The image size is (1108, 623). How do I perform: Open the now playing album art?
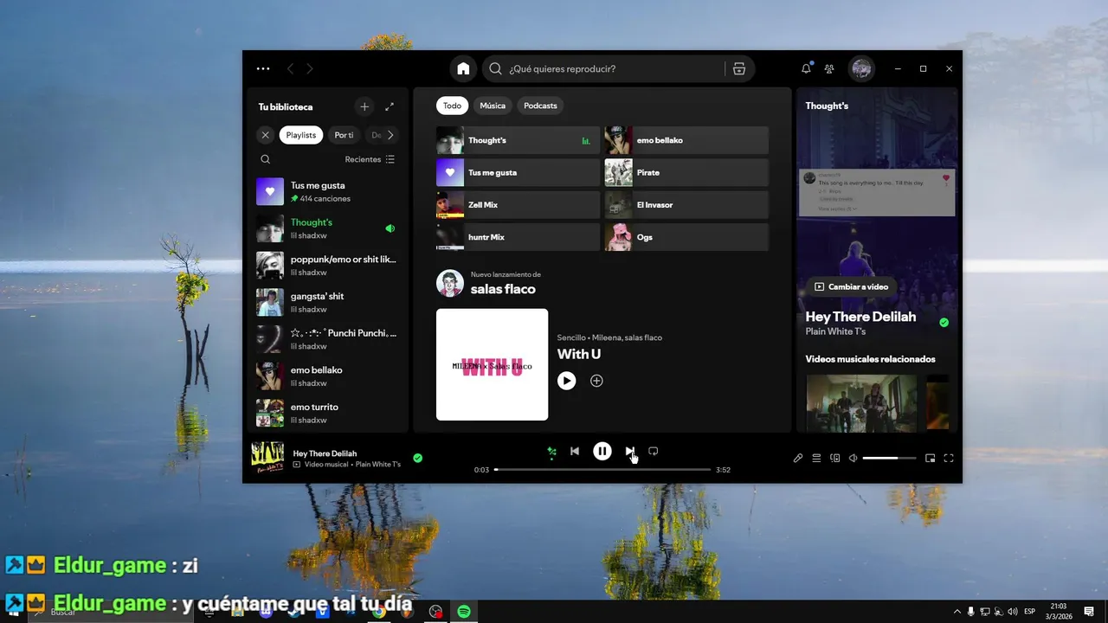(x=267, y=459)
